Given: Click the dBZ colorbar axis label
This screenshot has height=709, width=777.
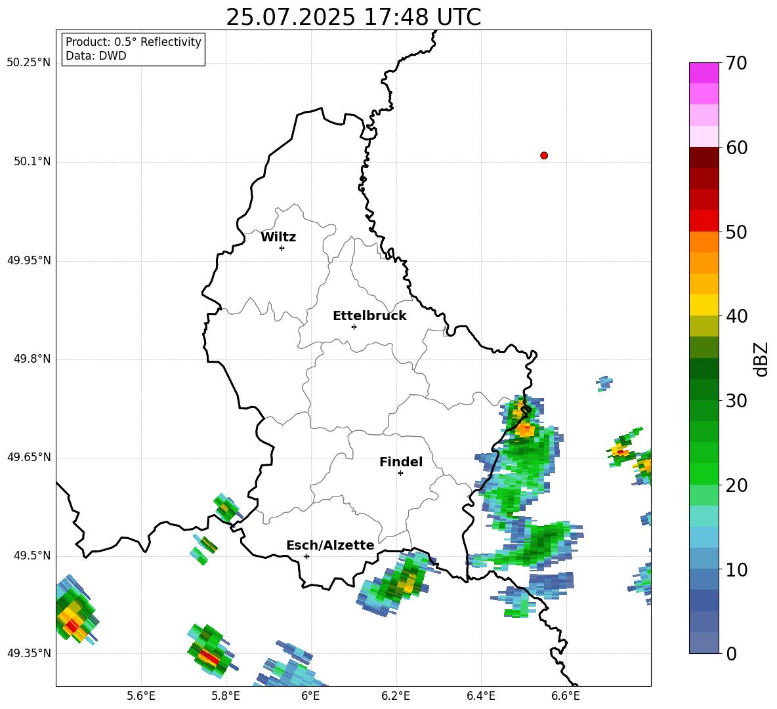Looking at the screenshot, I should 761,359.
